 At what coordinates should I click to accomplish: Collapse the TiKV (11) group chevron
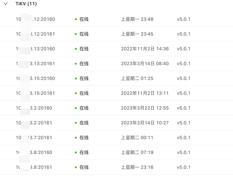(6, 4)
